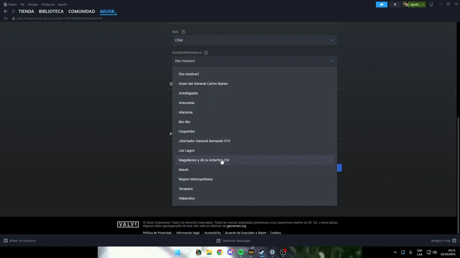Image resolution: width=460 pixels, height=258 pixels.
Task: Select Antofagasta province
Action: click(x=254, y=93)
